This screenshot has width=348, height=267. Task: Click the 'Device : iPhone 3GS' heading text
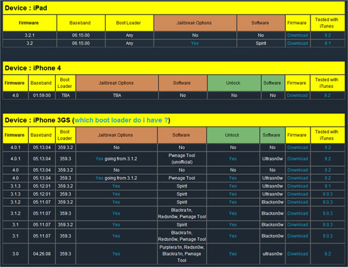click(x=37, y=120)
